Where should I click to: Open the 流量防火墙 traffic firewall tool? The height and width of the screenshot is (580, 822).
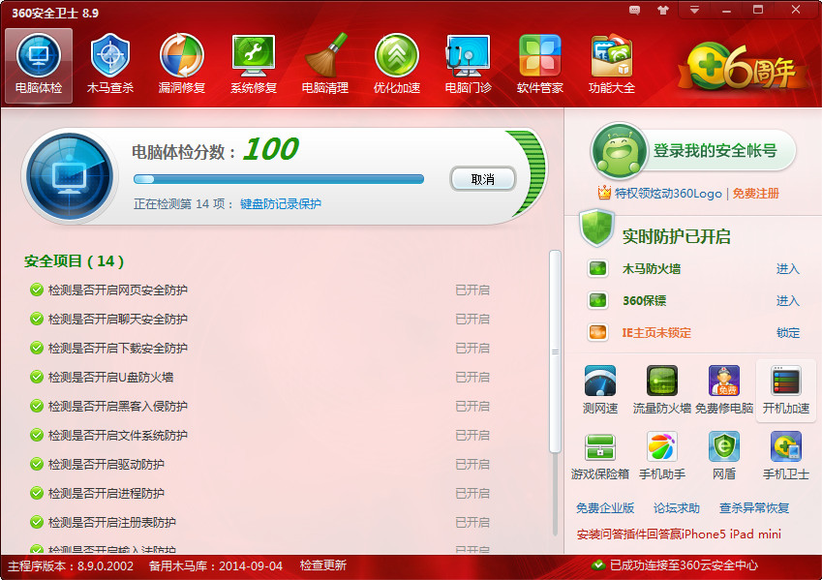coord(661,389)
